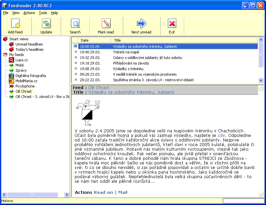Click the Today's headlines ladybug icon
266x205 pixels.
point(11,49)
